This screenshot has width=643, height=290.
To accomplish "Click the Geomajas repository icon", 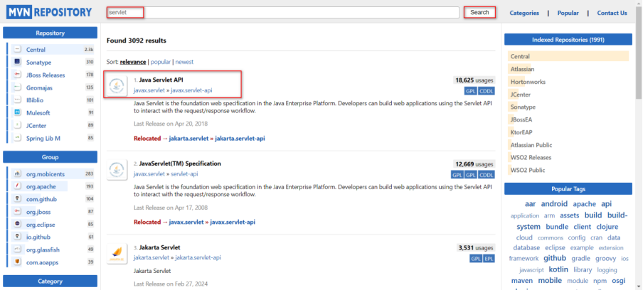I will click(17, 87).
